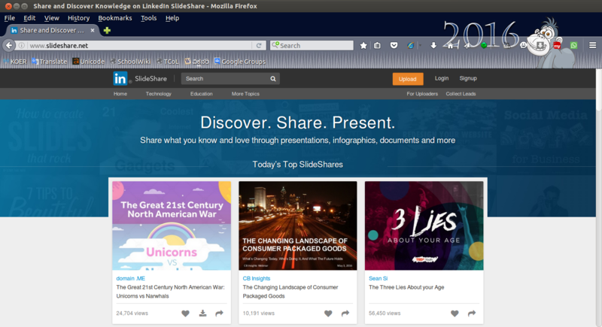This screenshot has height=327, width=602.
Task: Go to the Firefox home page icon
Action: click(450, 46)
